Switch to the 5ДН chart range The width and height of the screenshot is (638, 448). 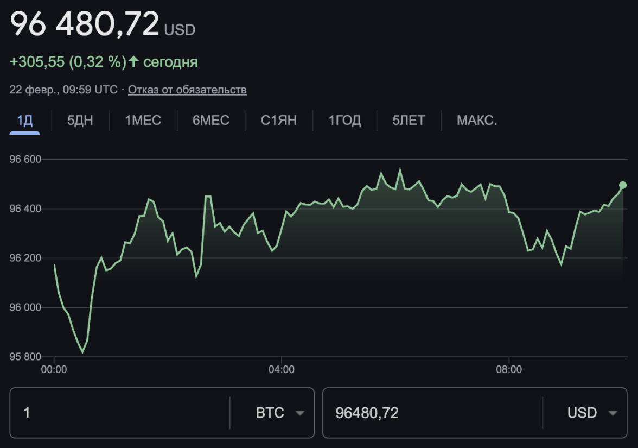(80, 120)
